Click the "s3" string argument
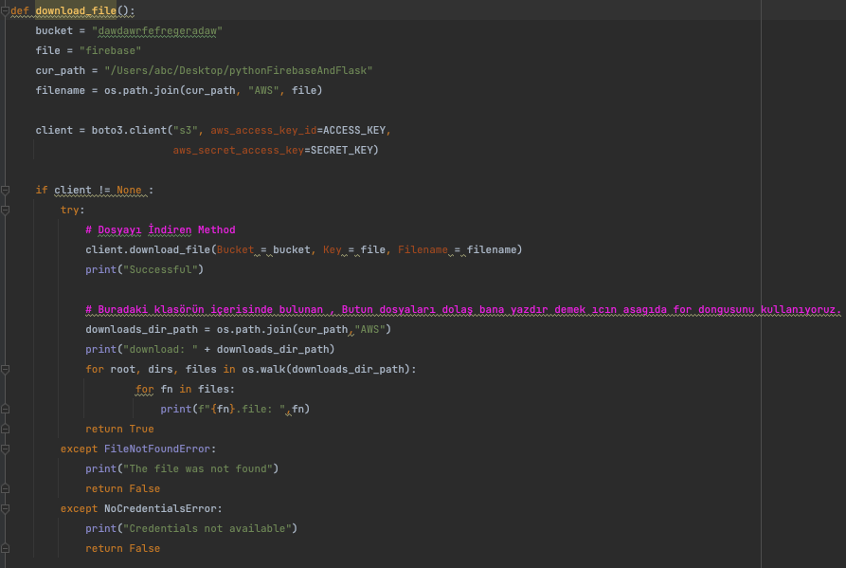 click(185, 130)
